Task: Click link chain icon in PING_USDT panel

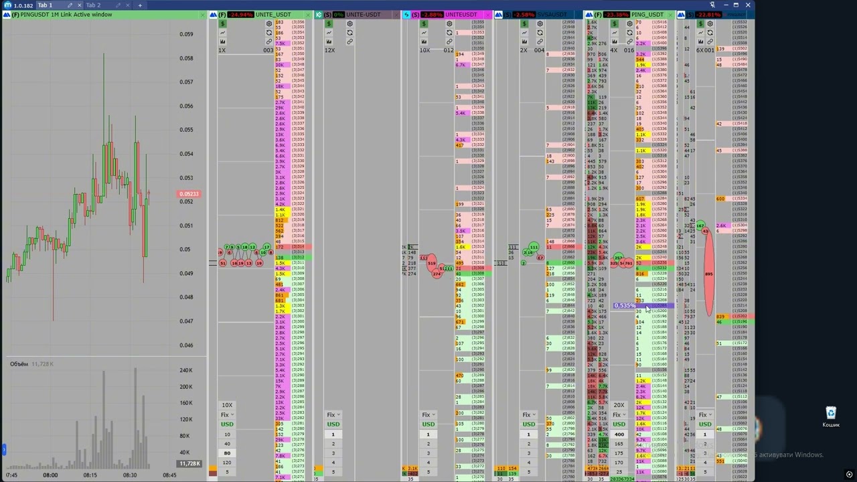Action: pos(629,42)
